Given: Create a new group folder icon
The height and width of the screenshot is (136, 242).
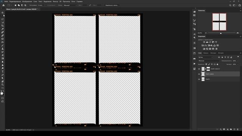Looking at the screenshot, I should click(x=231, y=129).
